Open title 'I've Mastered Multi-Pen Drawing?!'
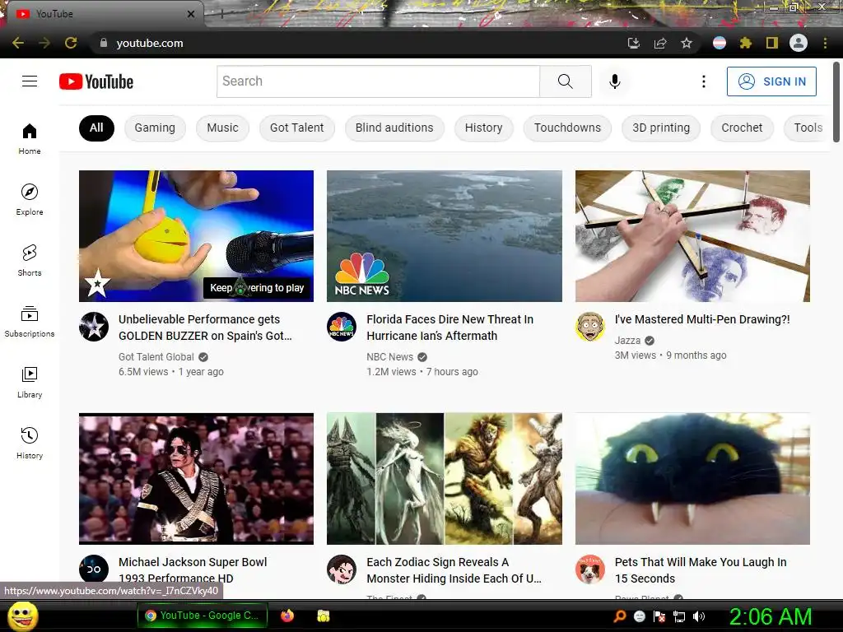 [702, 319]
